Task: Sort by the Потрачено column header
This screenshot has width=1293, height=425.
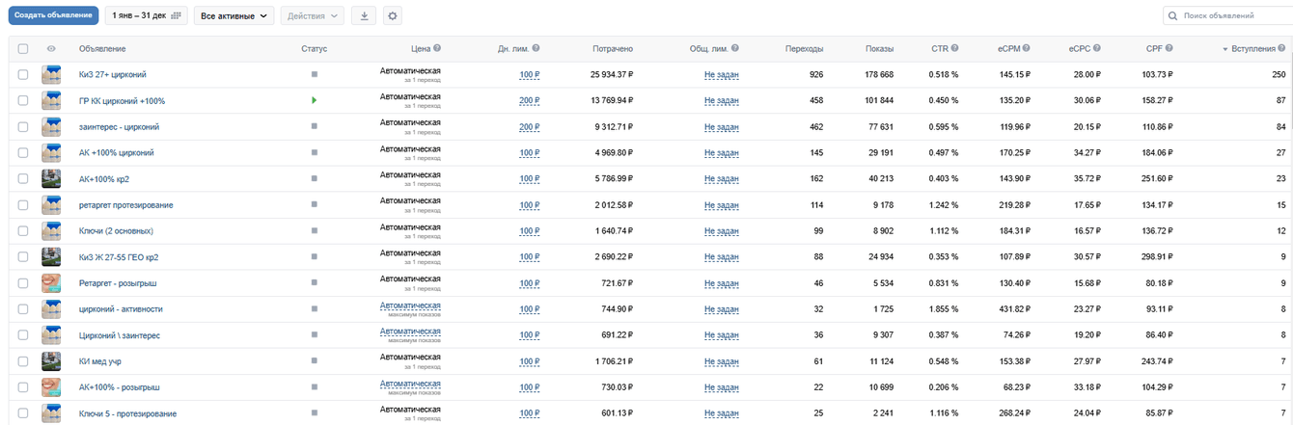Action: (613, 48)
